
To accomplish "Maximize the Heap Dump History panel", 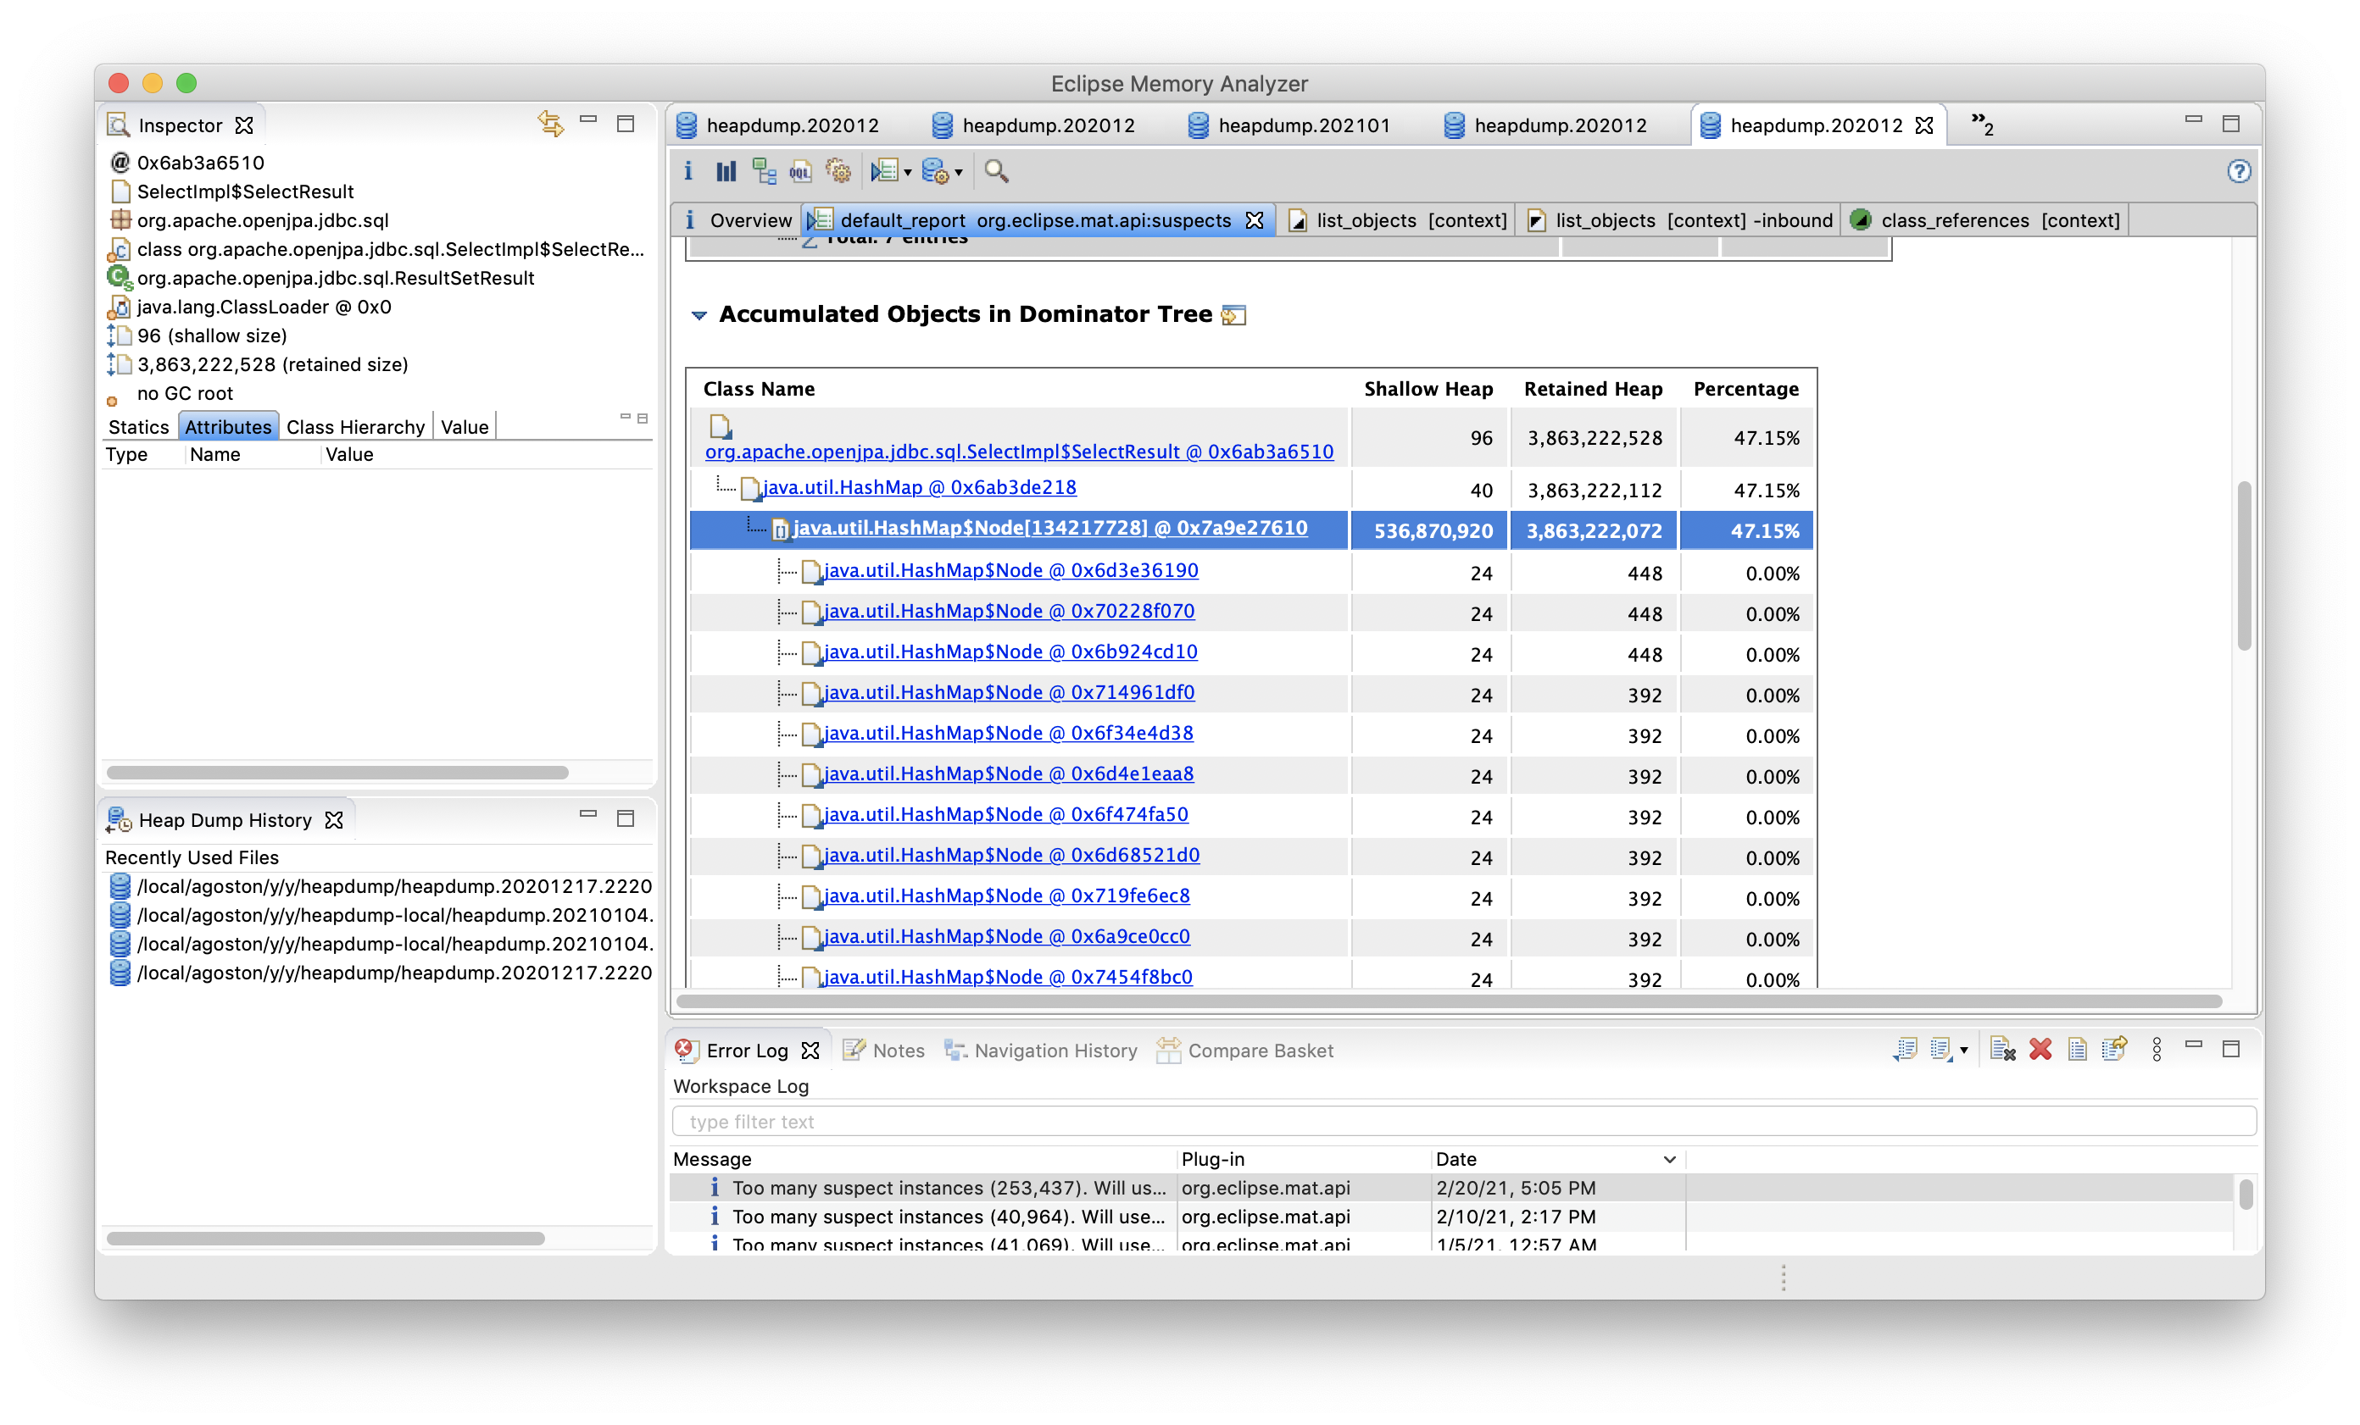I will (626, 818).
